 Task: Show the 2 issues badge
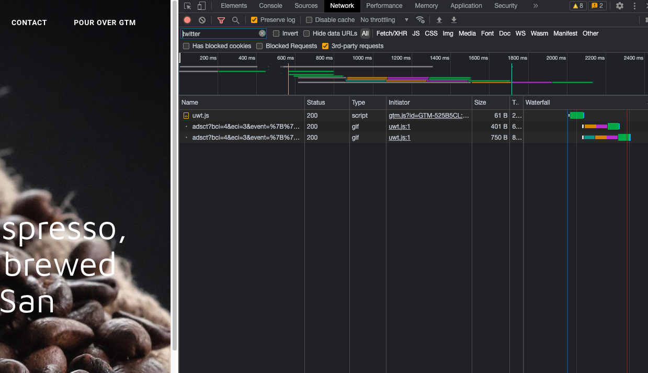(x=597, y=6)
